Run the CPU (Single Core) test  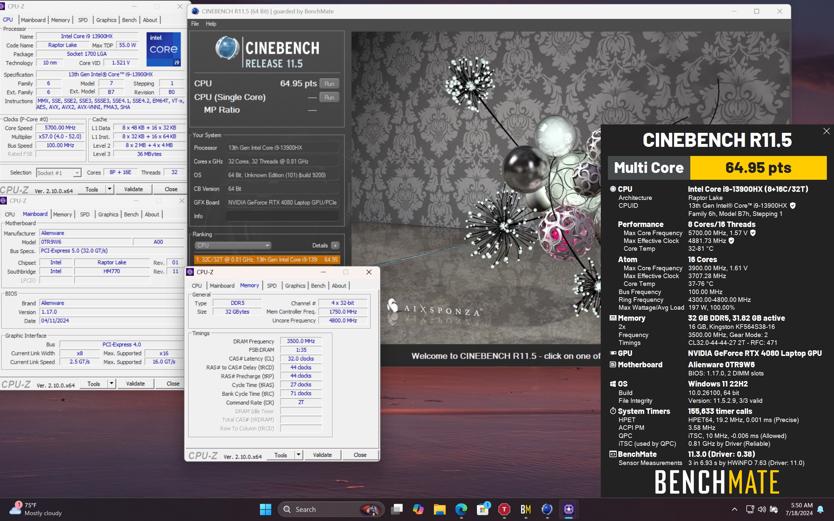(x=329, y=97)
